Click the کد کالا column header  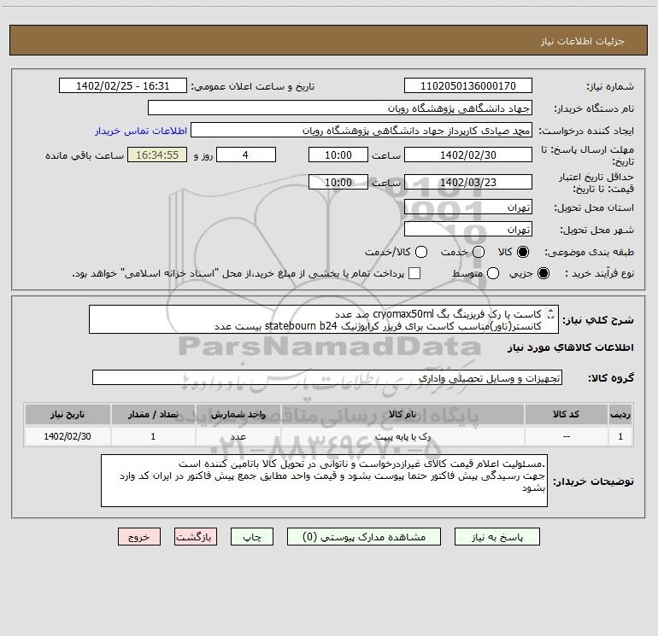click(566, 414)
